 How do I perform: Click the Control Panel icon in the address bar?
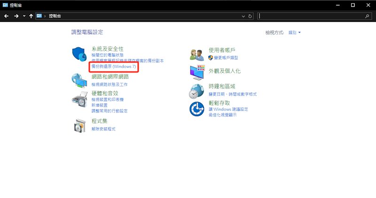[x=39, y=16]
